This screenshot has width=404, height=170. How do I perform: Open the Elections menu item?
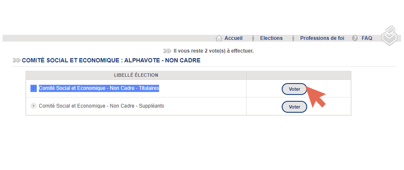tap(271, 38)
